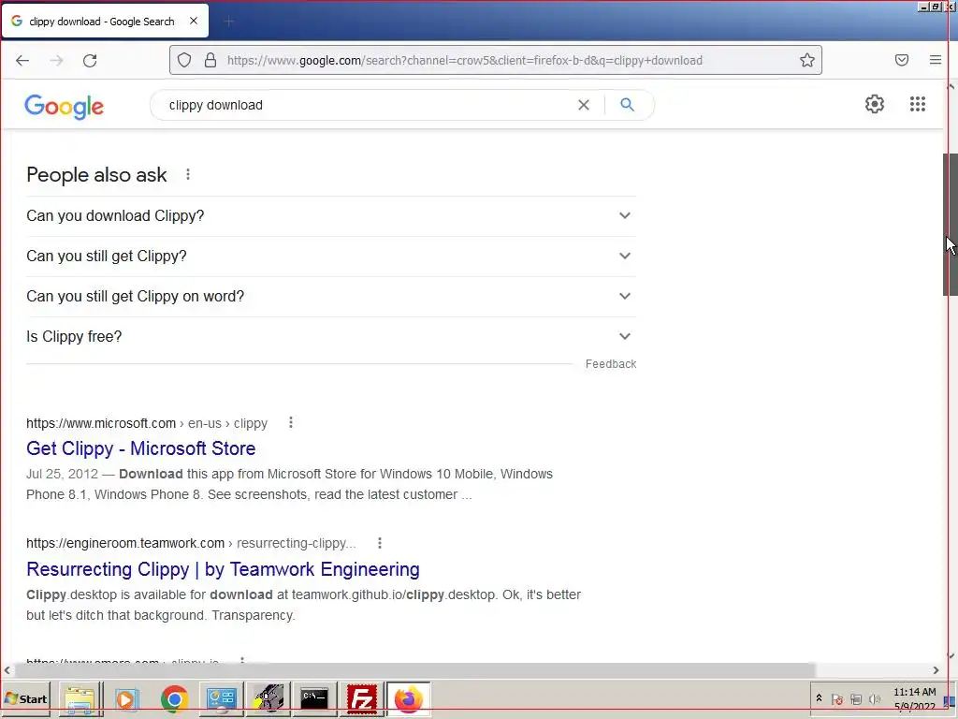View site security via the padlock icon
This screenshot has width=958, height=719.
210,60
